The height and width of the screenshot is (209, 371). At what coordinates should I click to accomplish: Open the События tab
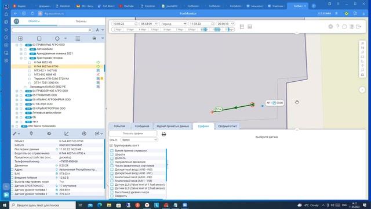(x=119, y=126)
